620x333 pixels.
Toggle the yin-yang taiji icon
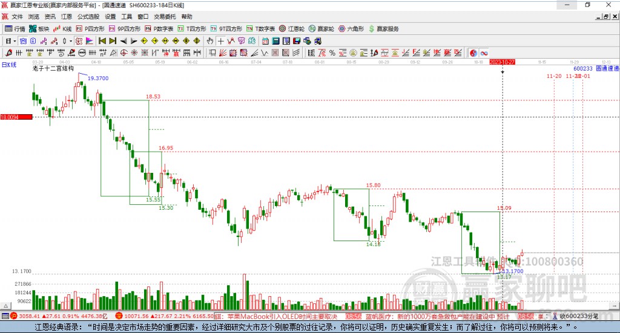click(473, 53)
